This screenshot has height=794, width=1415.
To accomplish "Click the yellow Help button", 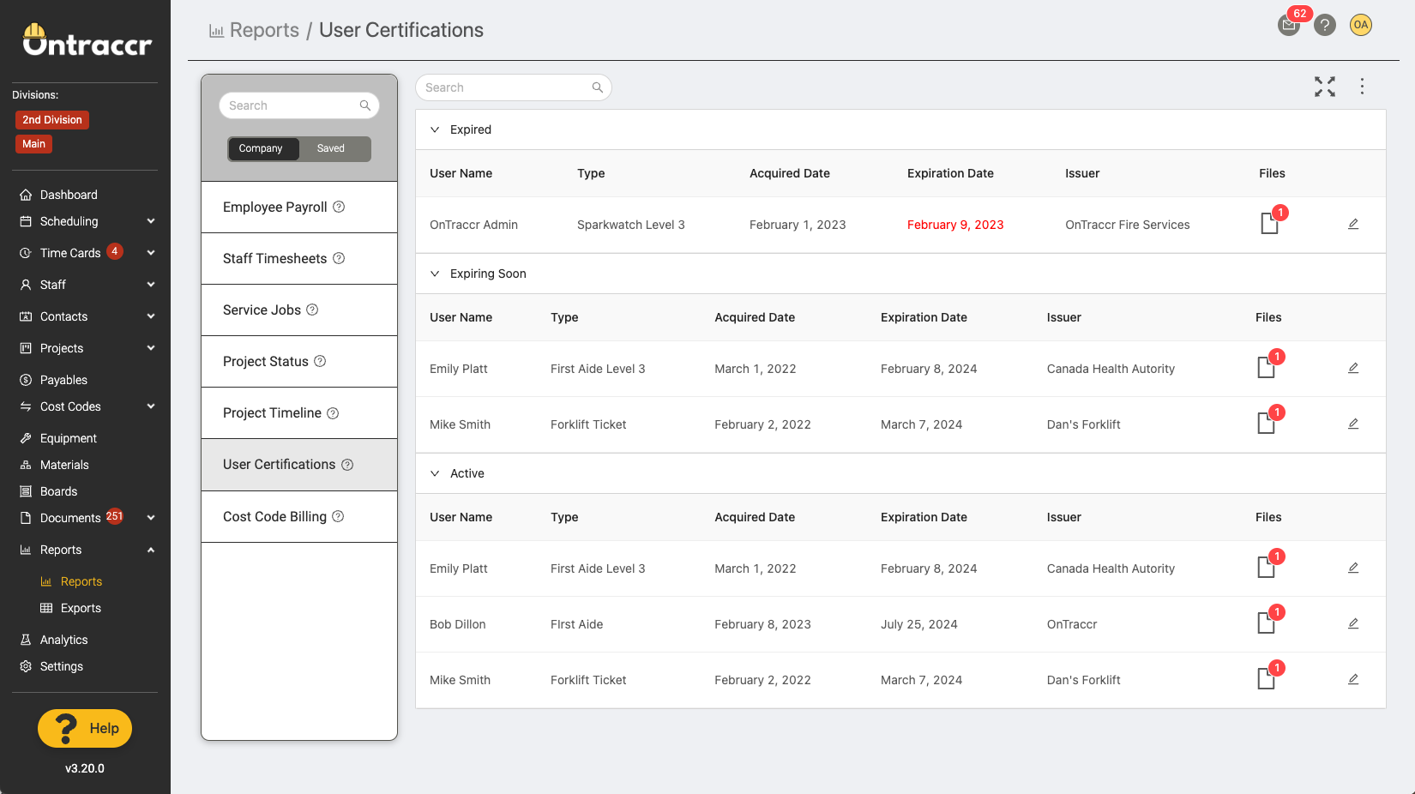I will [85, 728].
